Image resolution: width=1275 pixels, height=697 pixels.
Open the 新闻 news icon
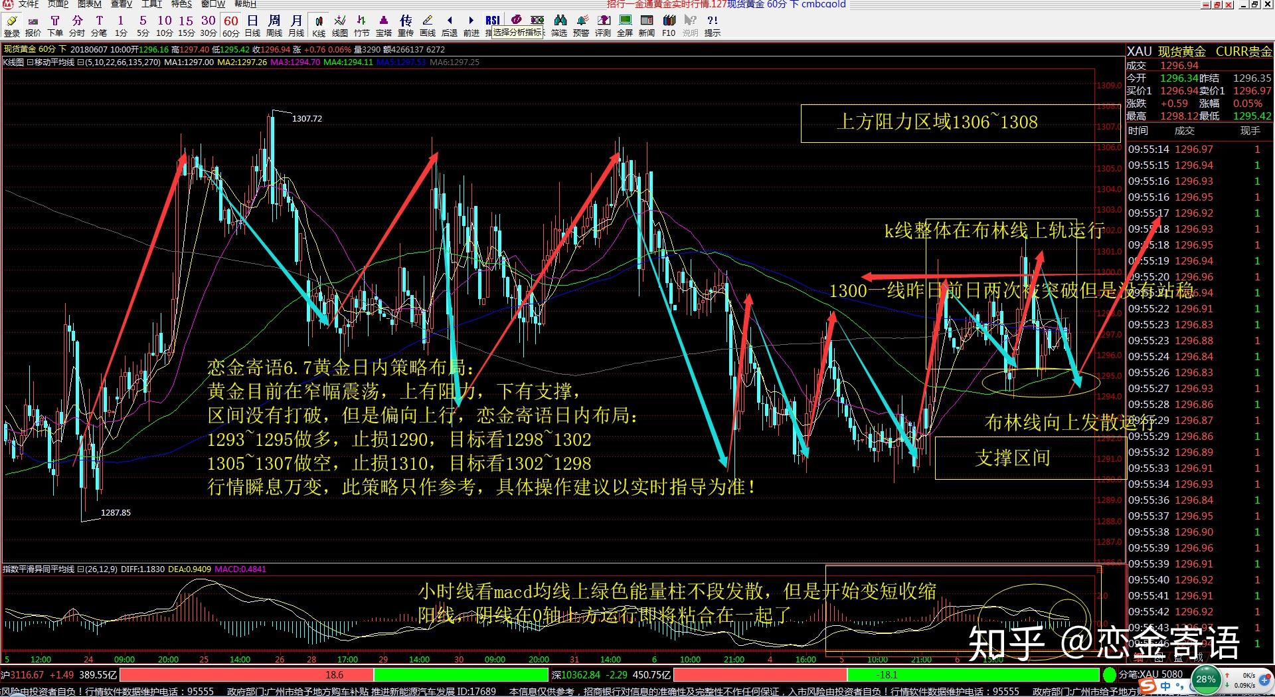[x=647, y=26]
